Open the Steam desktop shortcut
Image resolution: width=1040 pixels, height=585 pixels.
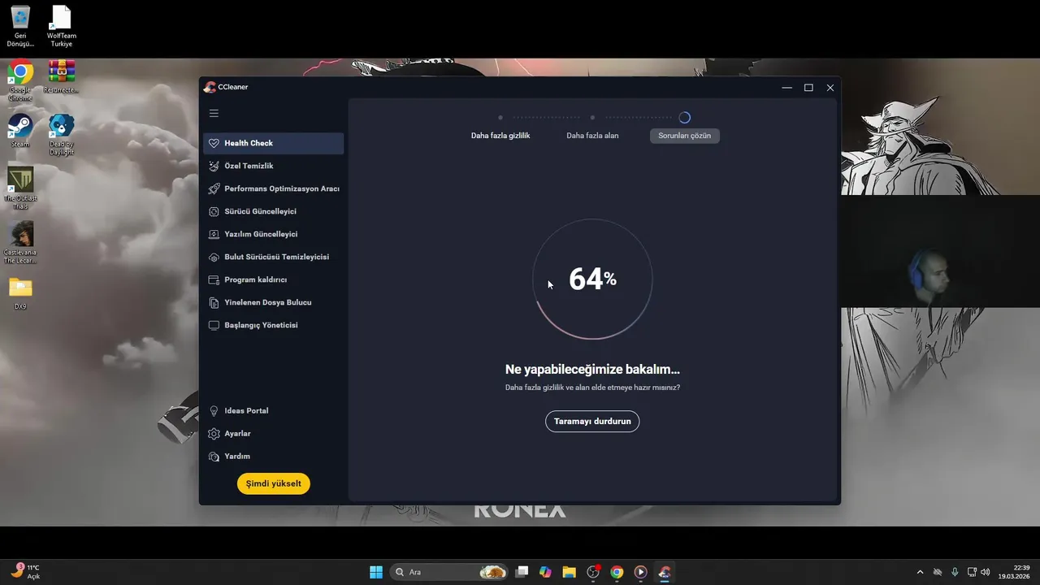20,131
